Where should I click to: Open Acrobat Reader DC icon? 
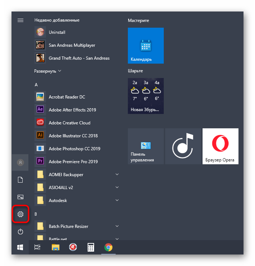(40, 97)
